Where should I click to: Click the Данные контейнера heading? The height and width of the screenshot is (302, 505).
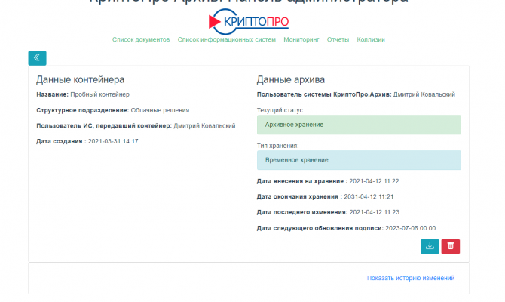tap(80, 79)
